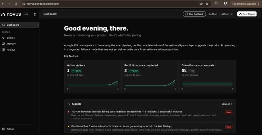Click the Admin gear icon
262x135 pixels.
[3, 129]
